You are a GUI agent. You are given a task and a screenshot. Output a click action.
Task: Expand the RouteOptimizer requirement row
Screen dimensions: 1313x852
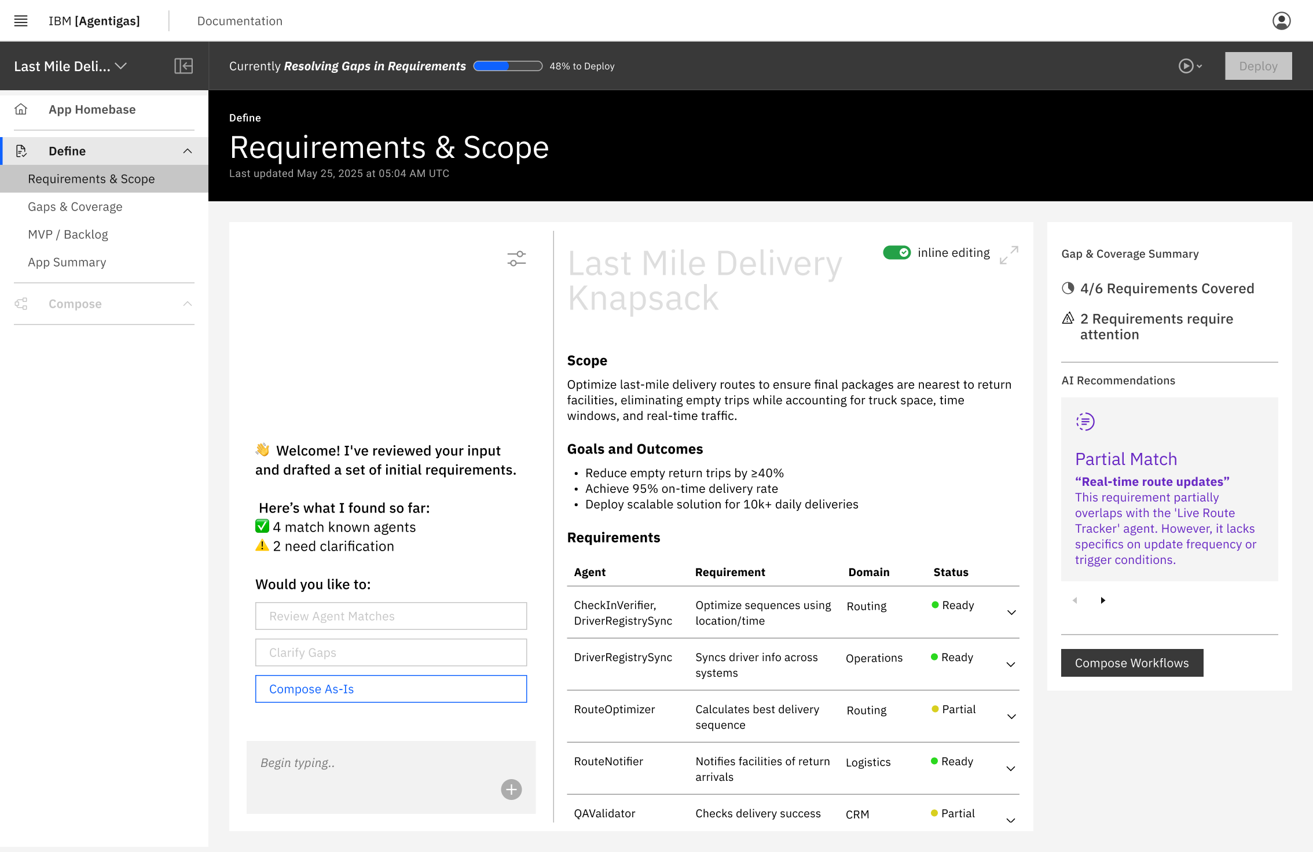[x=1011, y=717]
